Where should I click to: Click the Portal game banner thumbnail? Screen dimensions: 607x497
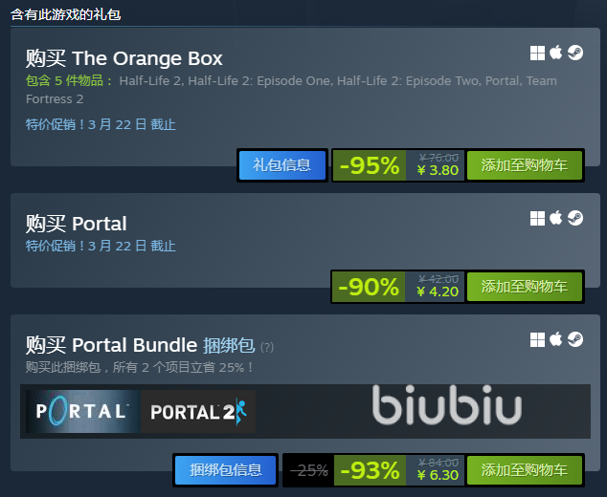coord(83,411)
